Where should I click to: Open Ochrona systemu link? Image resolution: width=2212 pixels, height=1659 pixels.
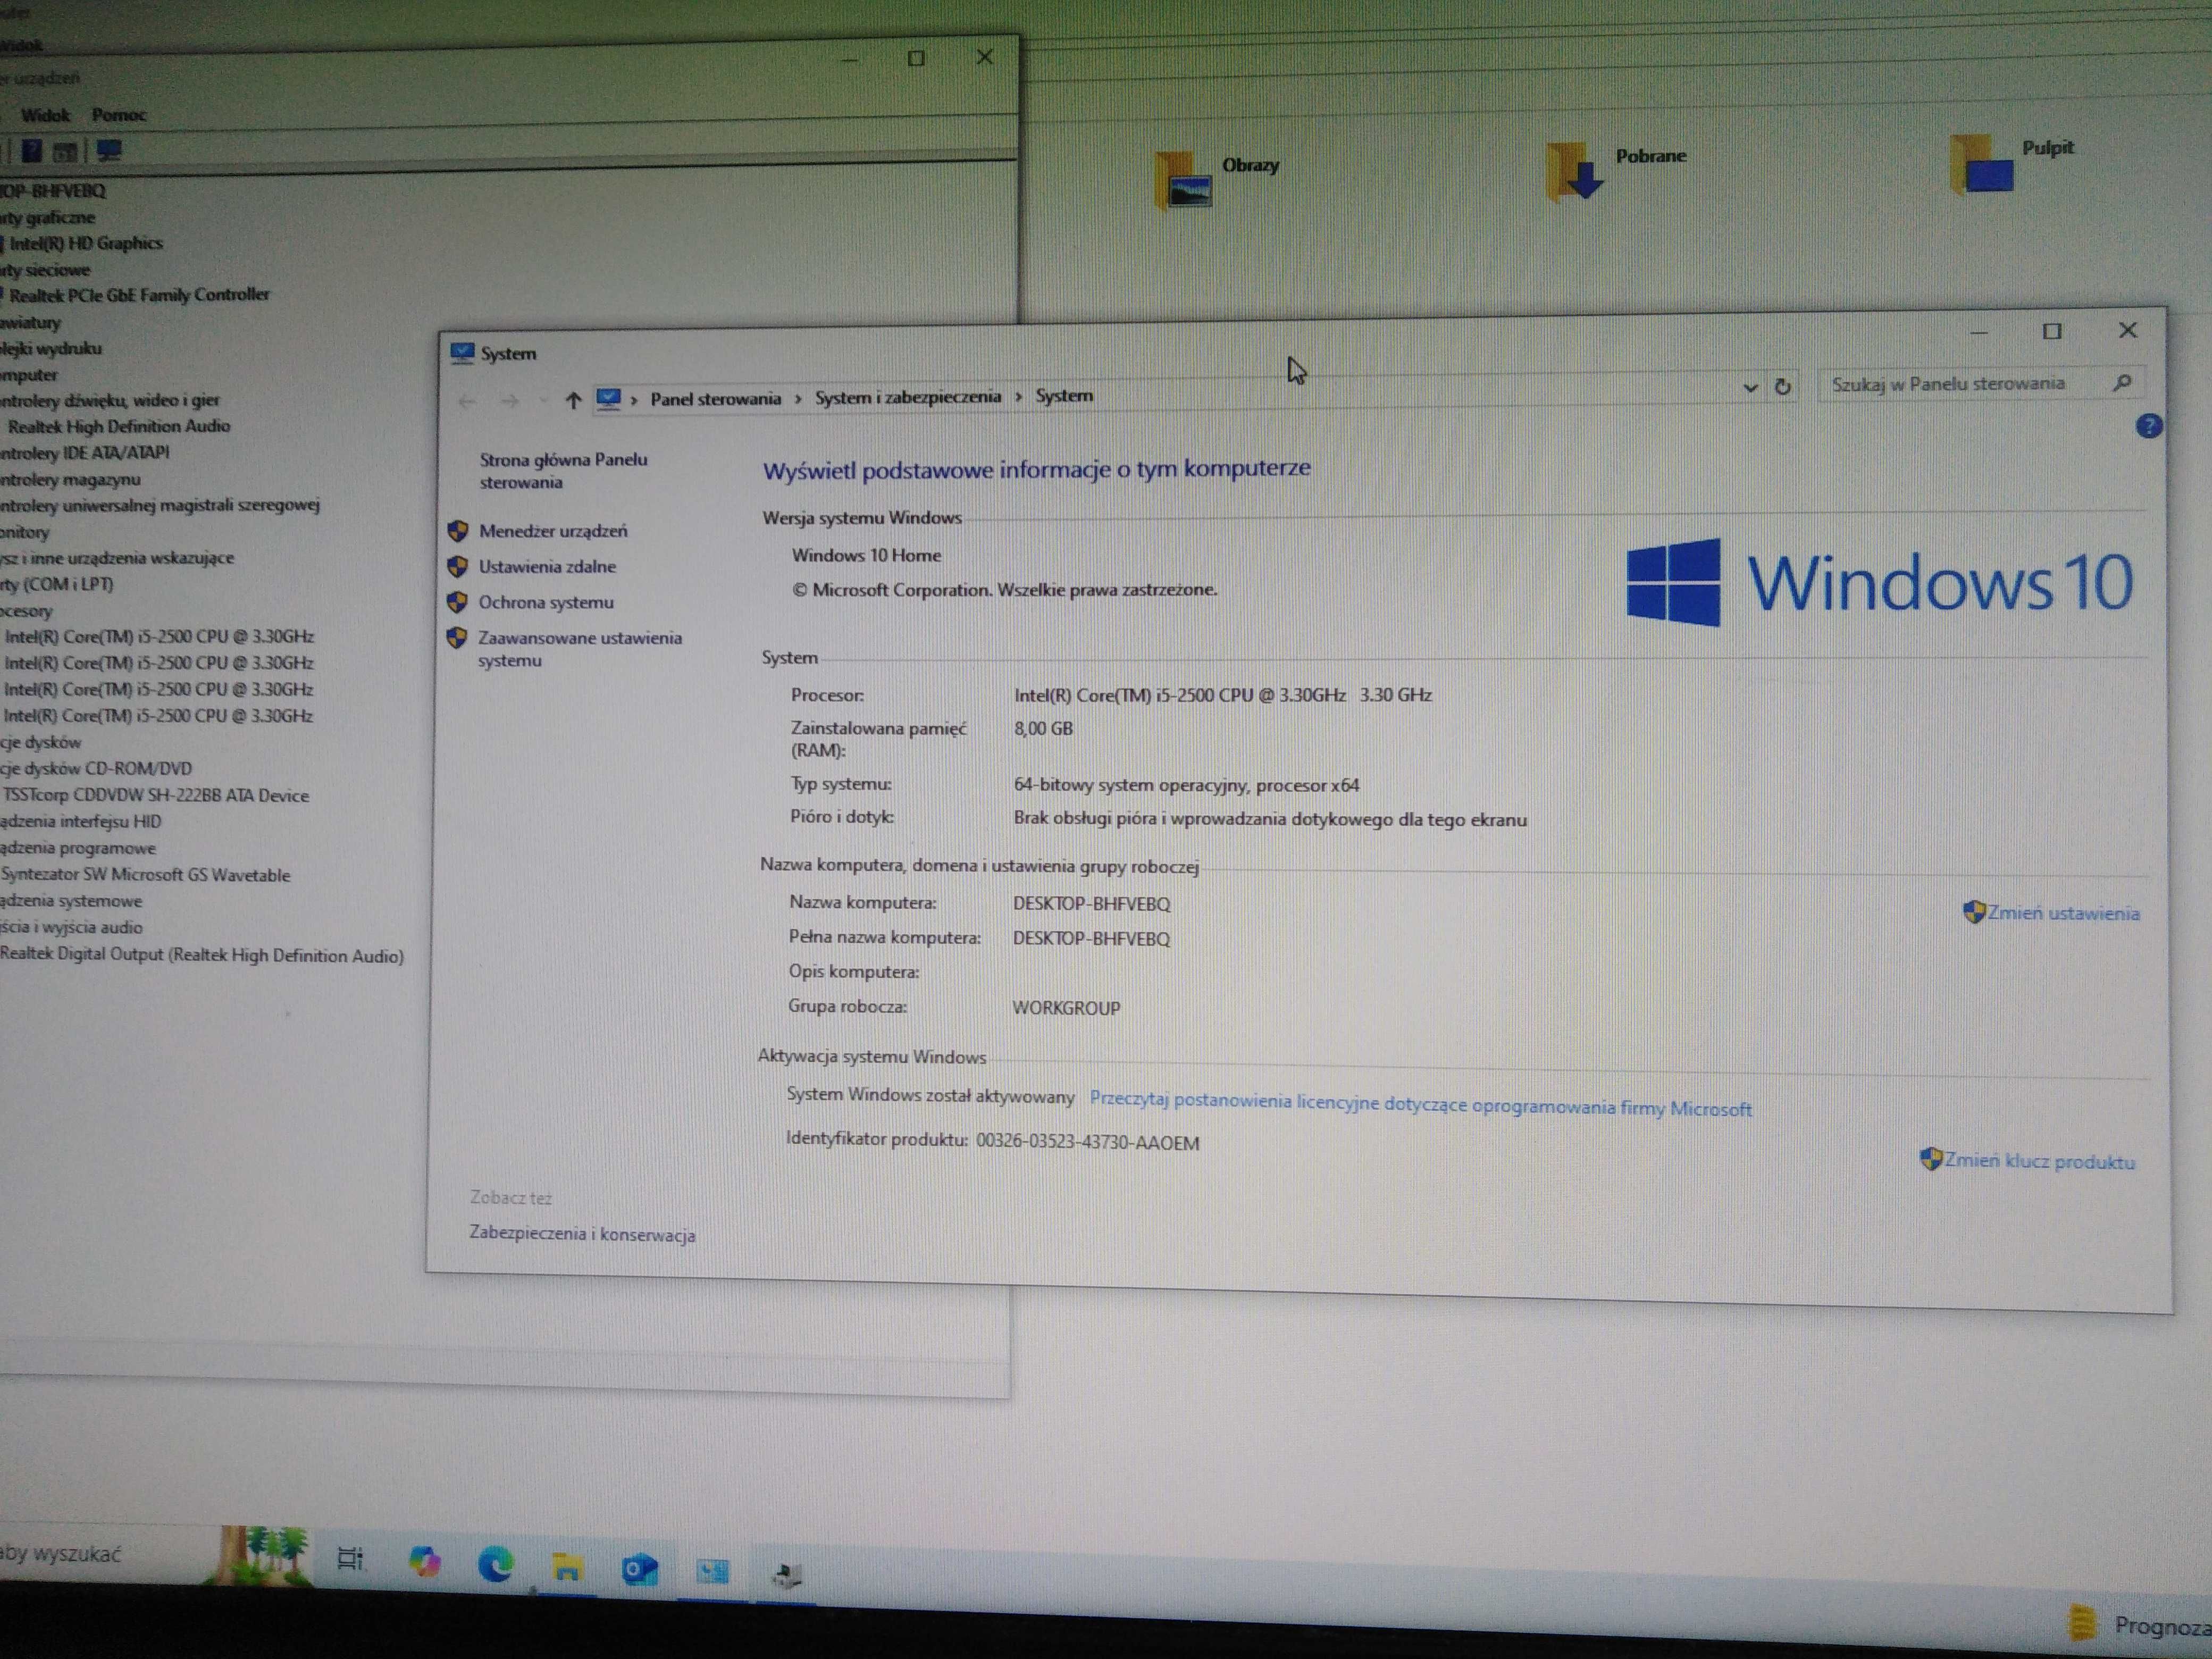click(546, 602)
